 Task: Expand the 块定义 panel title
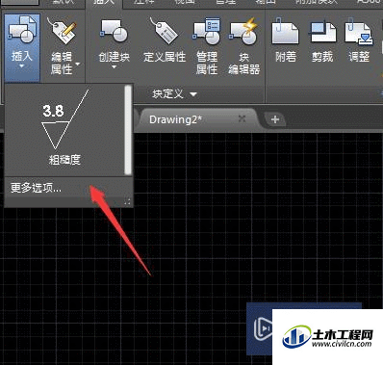pyautogui.click(x=175, y=94)
